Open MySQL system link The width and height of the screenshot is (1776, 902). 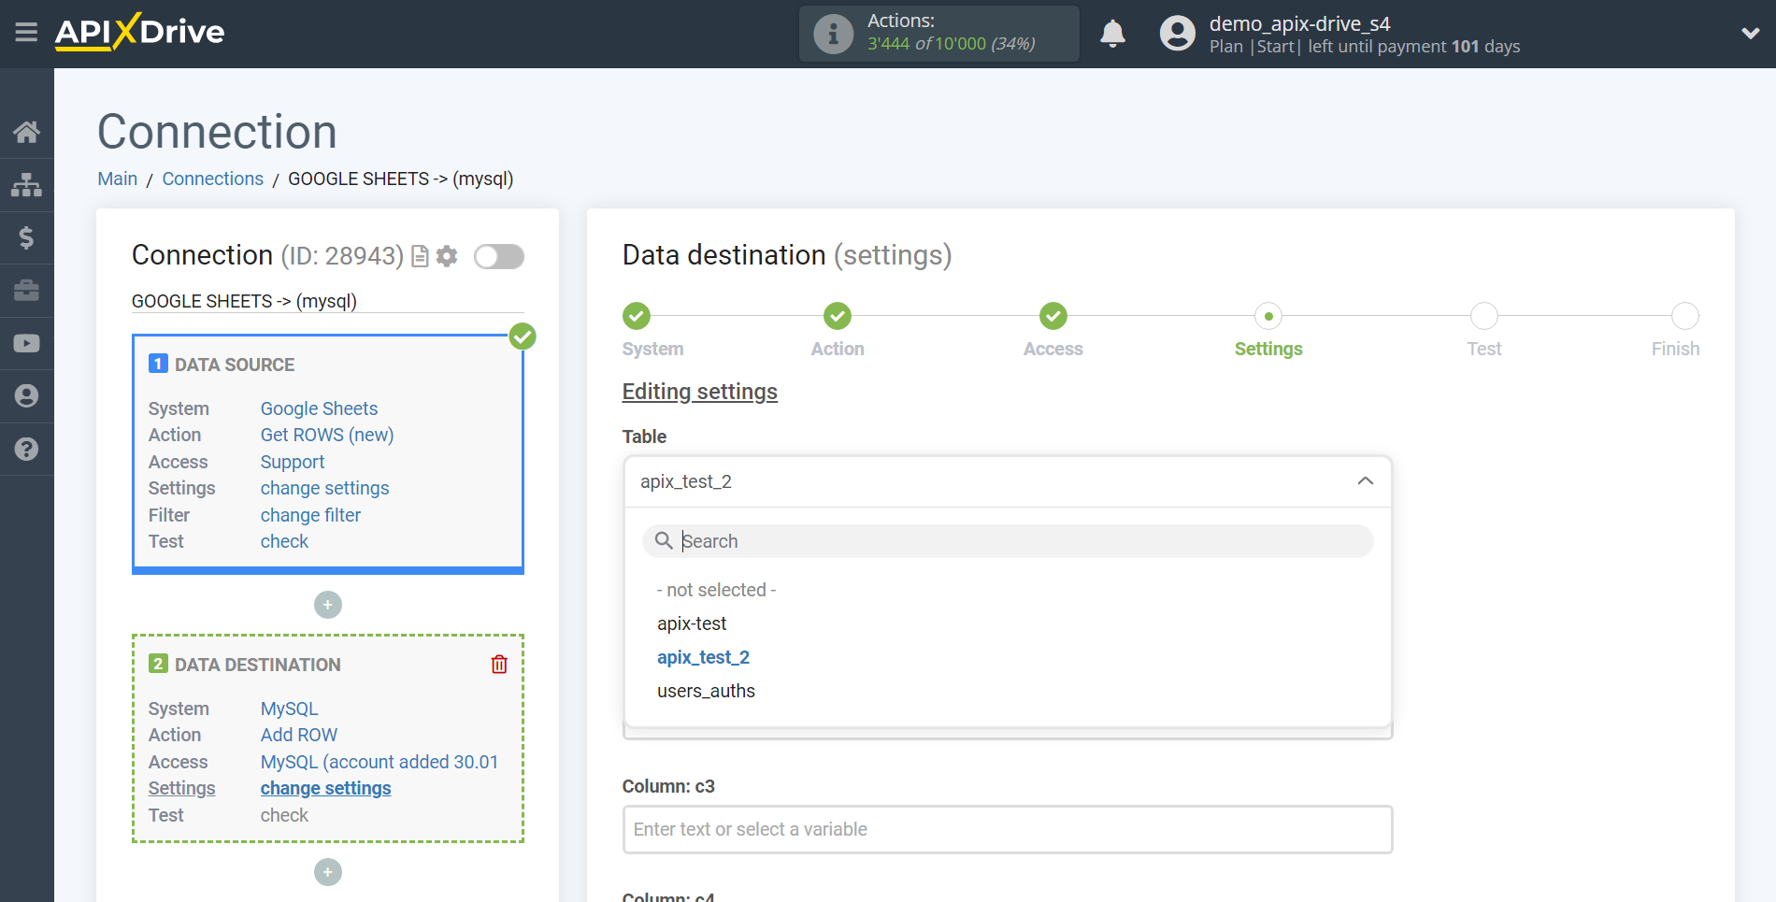tap(289, 709)
